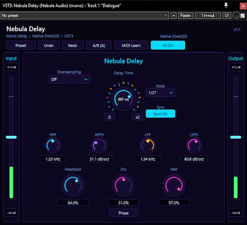Click the 60.8 dB/oct value field

pyautogui.click(x=194, y=159)
